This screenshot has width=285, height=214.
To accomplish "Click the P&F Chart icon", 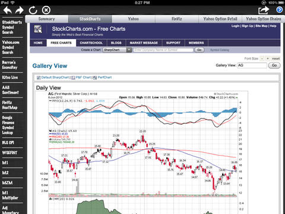I will [x=73, y=78].
